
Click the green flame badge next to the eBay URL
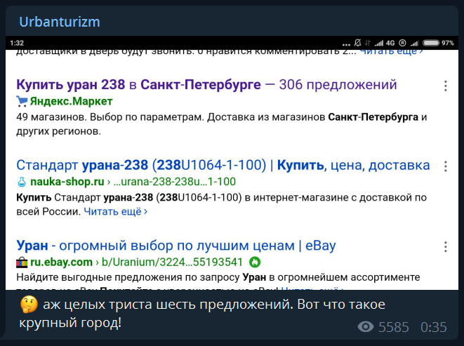coord(255,262)
